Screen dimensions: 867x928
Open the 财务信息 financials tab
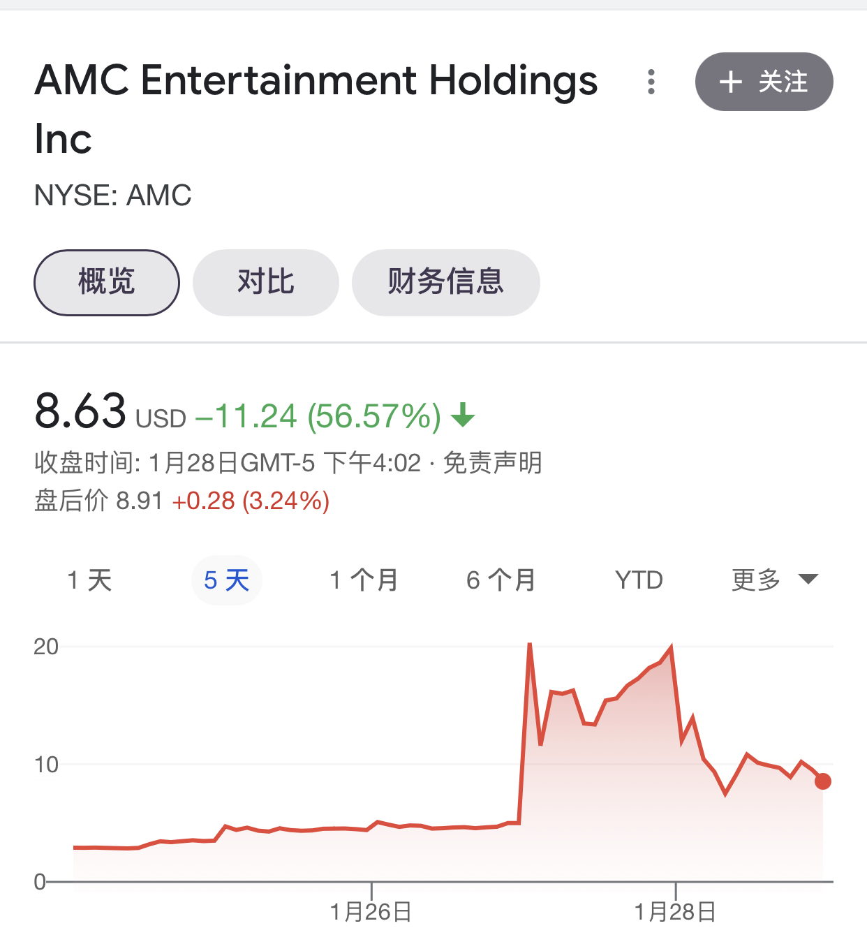(445, 282)
